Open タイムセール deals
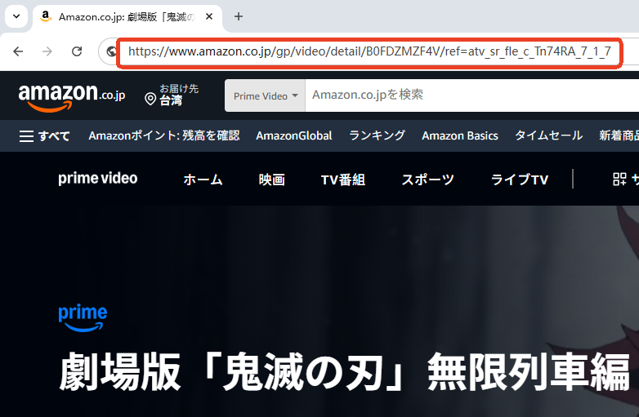Viewport: 639px width, 417px height. pos(548,135)
